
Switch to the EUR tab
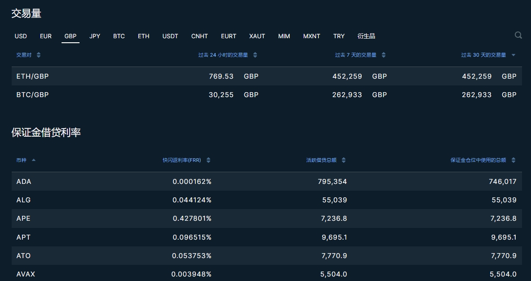(46, 36)
